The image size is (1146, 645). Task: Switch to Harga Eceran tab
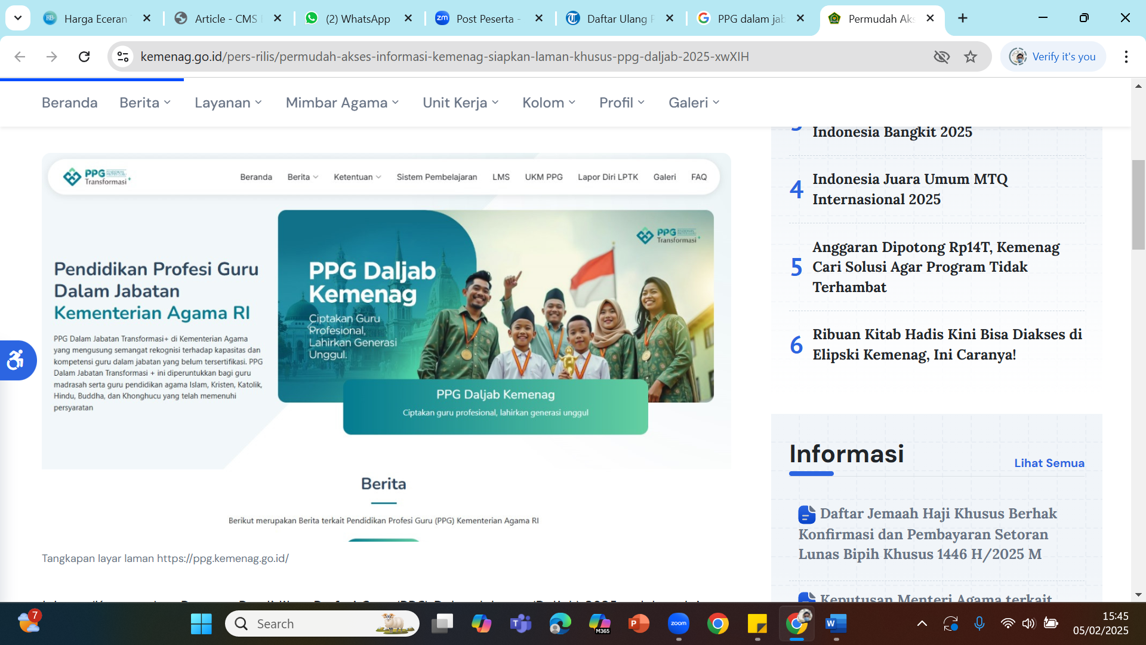pos(95,19)
